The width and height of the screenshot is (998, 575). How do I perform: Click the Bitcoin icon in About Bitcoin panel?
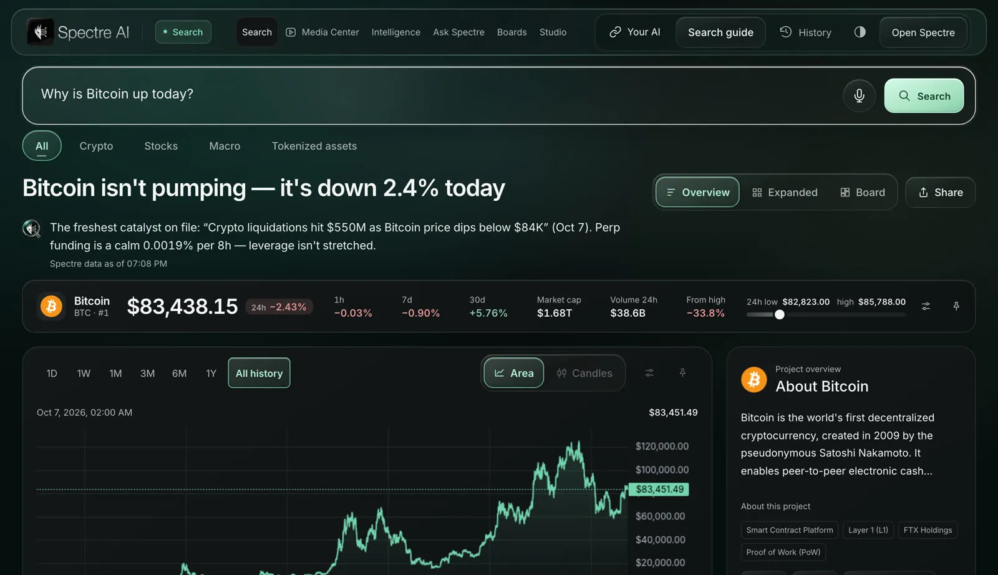[x=754, y=379]
